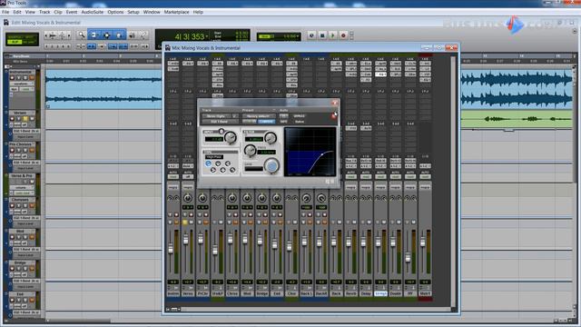581x327 pixels.
Task: Click the Choruses track name in Edit window
Action: 20,200
